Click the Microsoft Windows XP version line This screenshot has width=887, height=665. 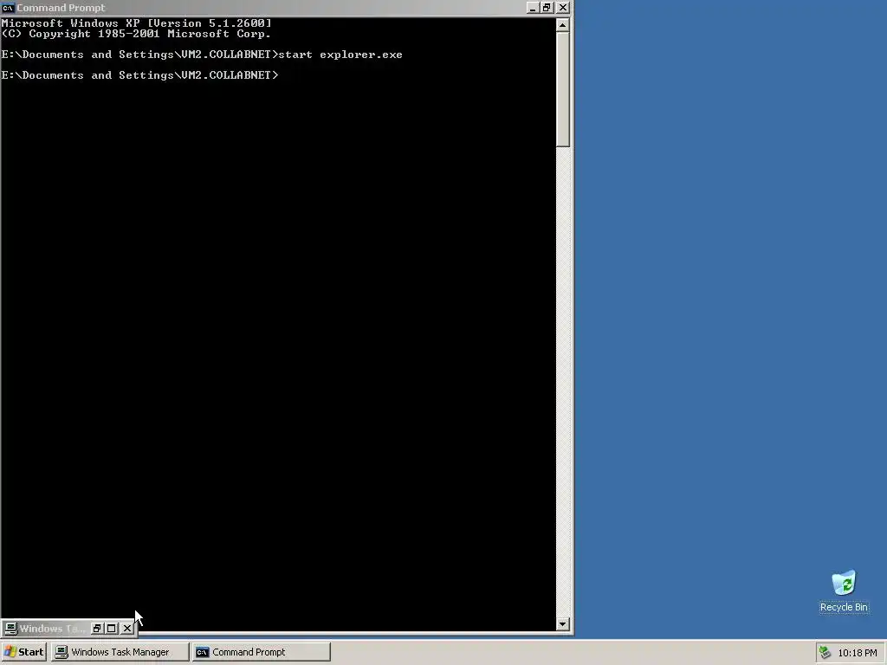tap(136, 23)
